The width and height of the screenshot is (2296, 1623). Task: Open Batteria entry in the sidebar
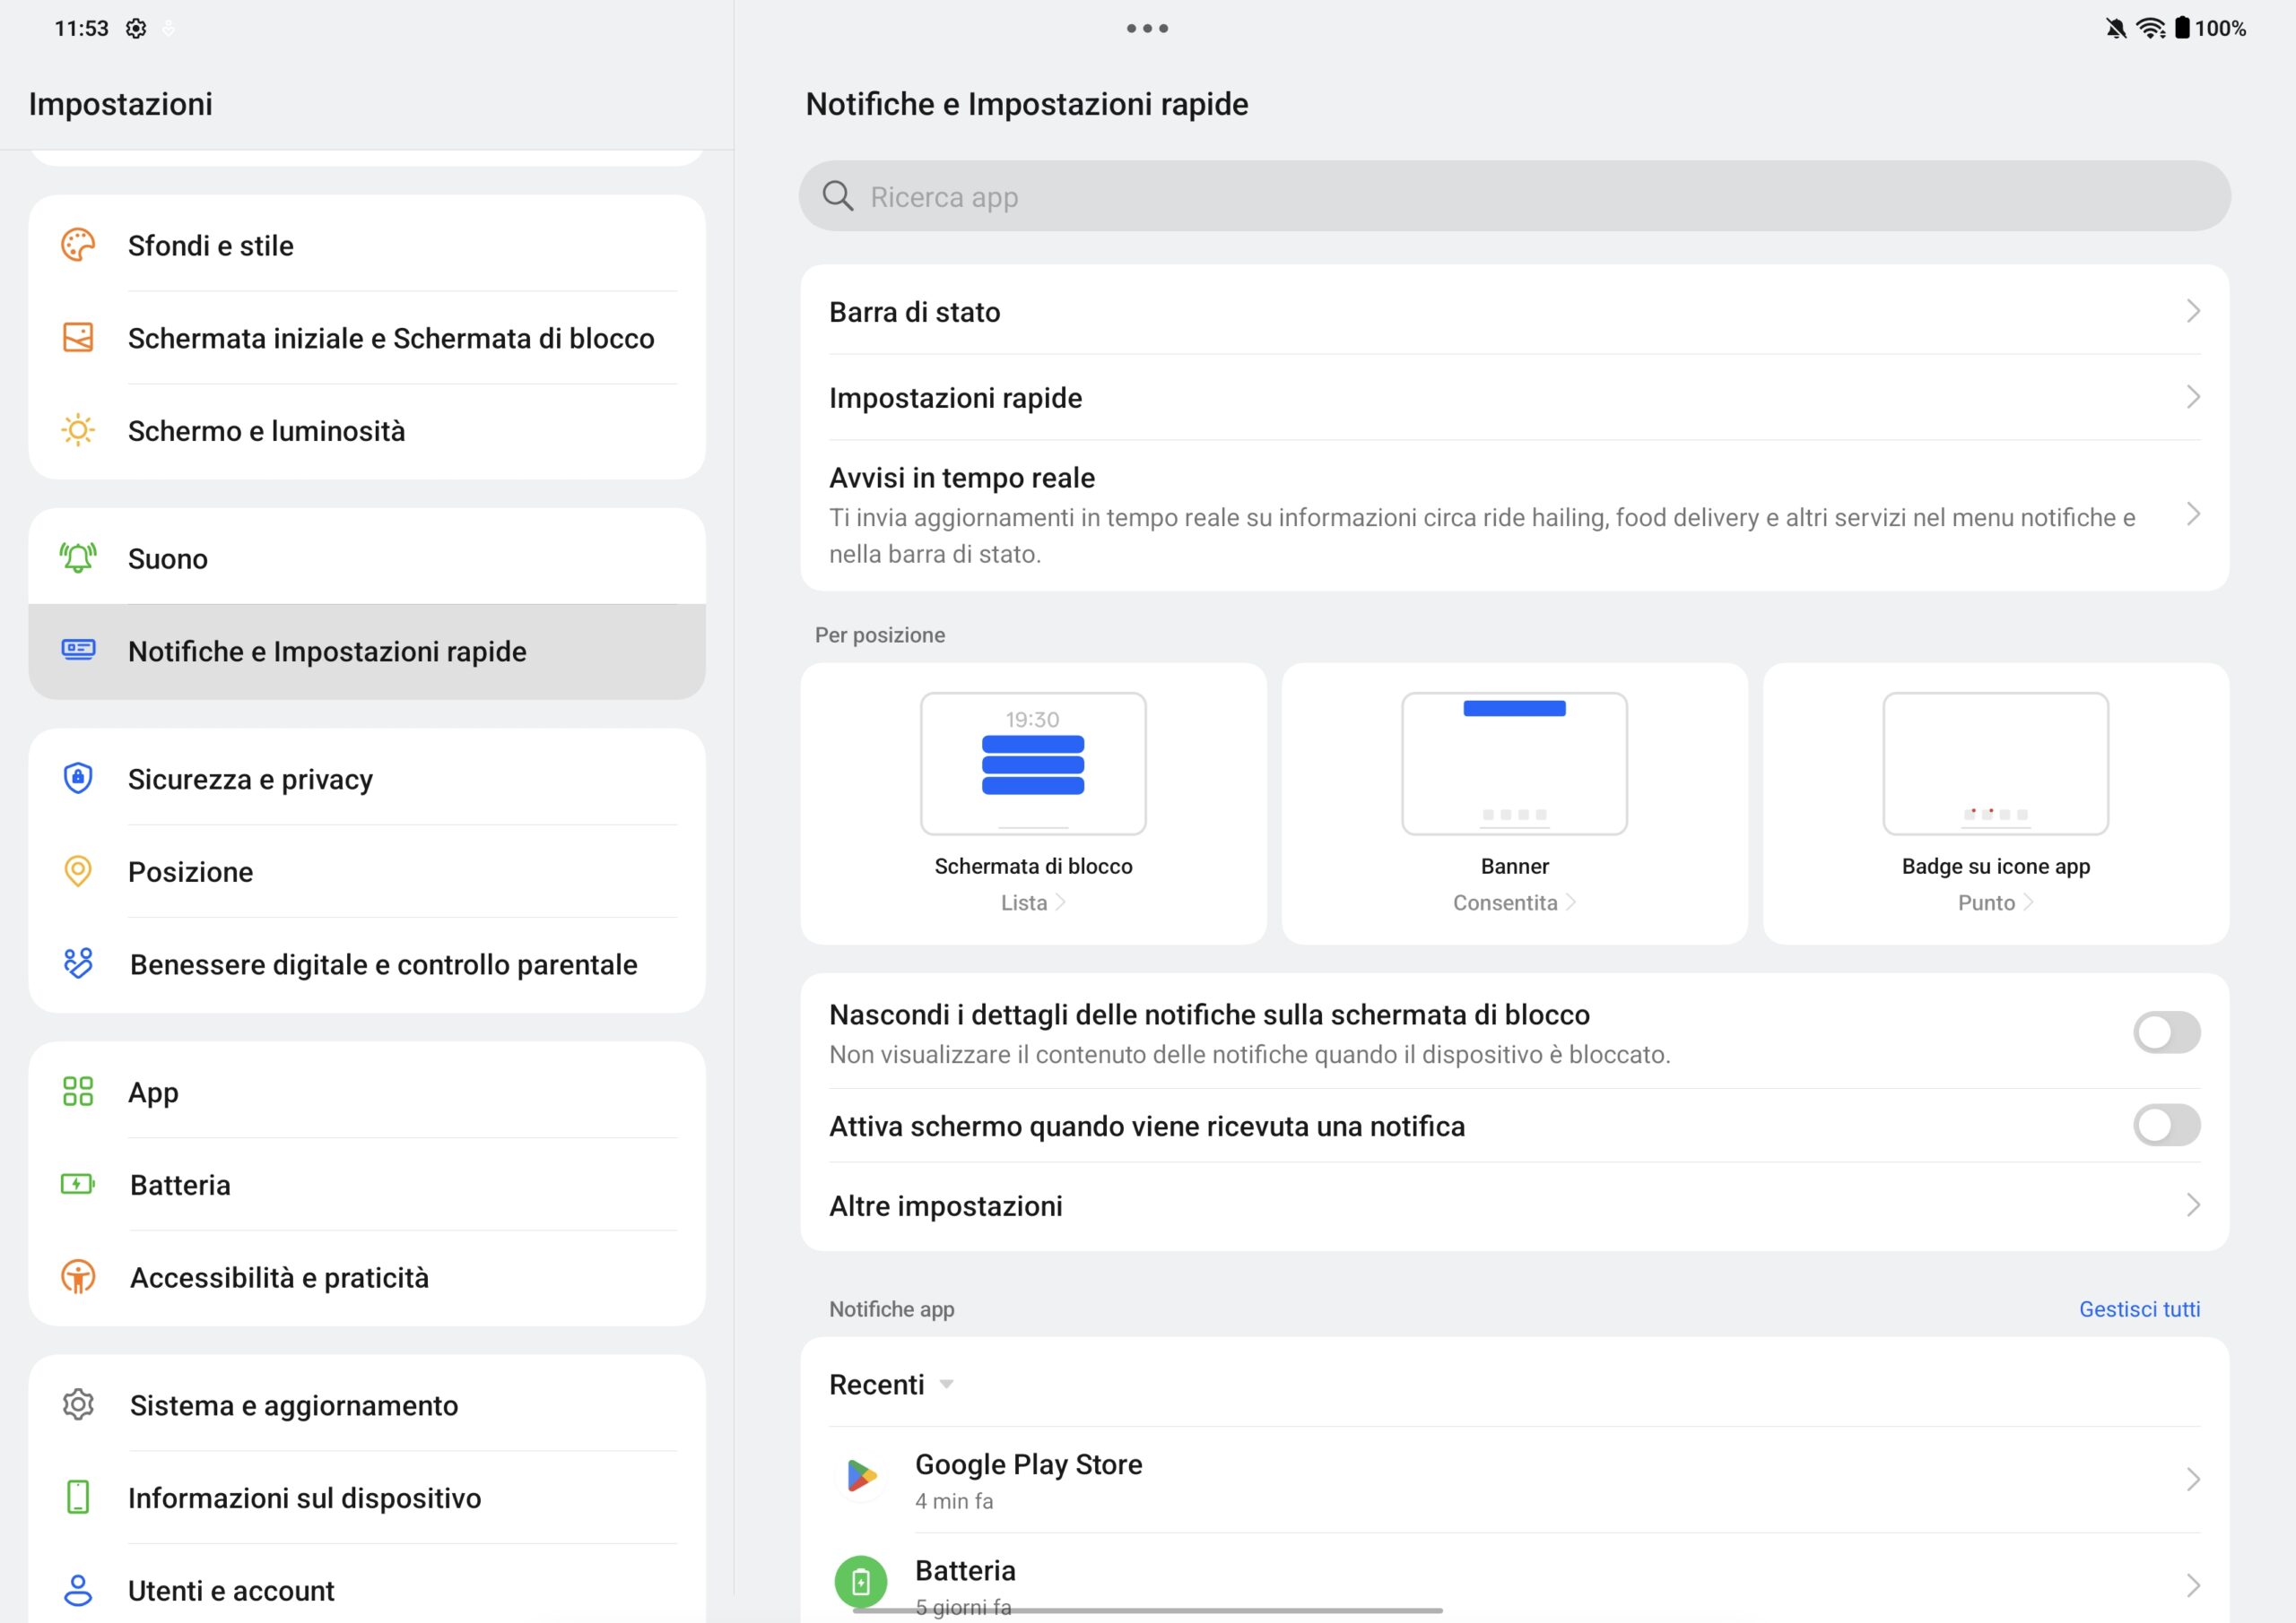[367, 1184]
